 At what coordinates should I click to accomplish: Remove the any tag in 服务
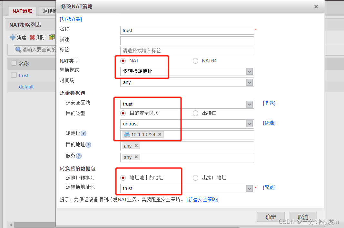pos(136,157)
